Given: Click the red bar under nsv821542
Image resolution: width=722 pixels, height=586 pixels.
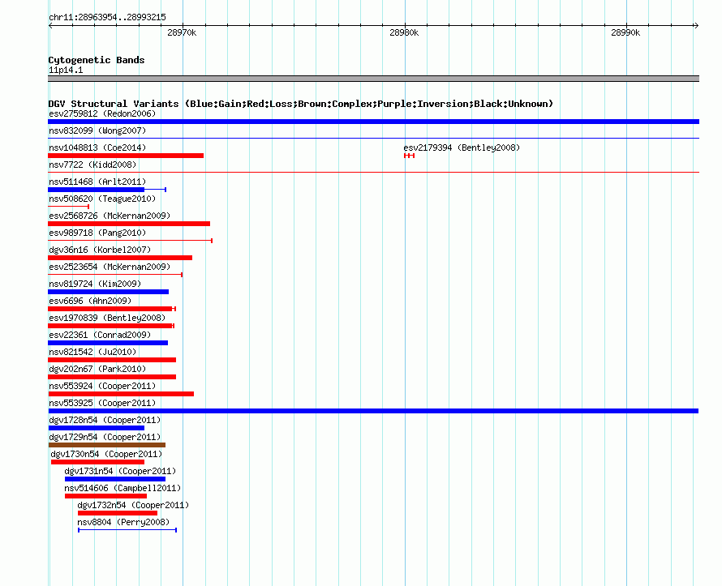Looking at the screenshot, I should [x=112, y=360].
